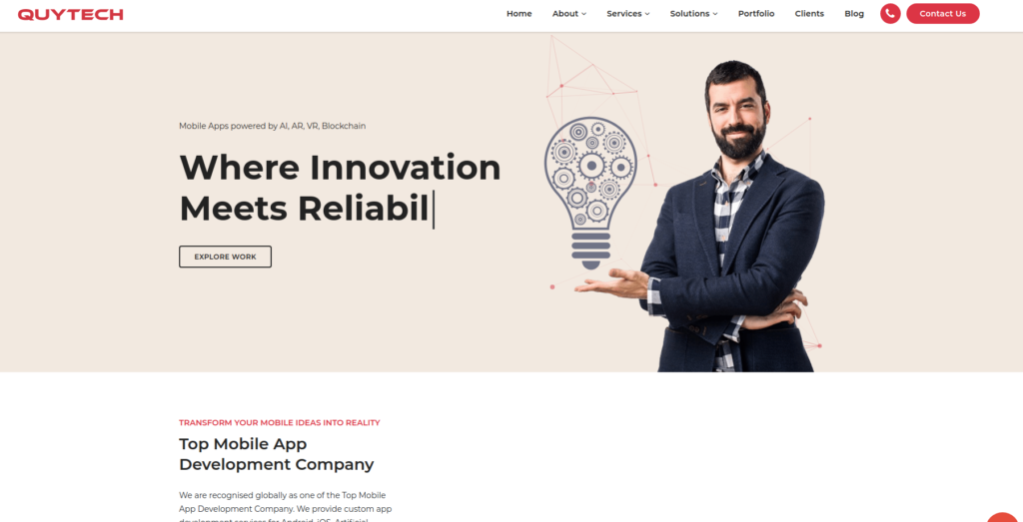This screenshot has height=522, width=1023.
Task: Expand the About dropdown chevron
Action: [583, 14]
